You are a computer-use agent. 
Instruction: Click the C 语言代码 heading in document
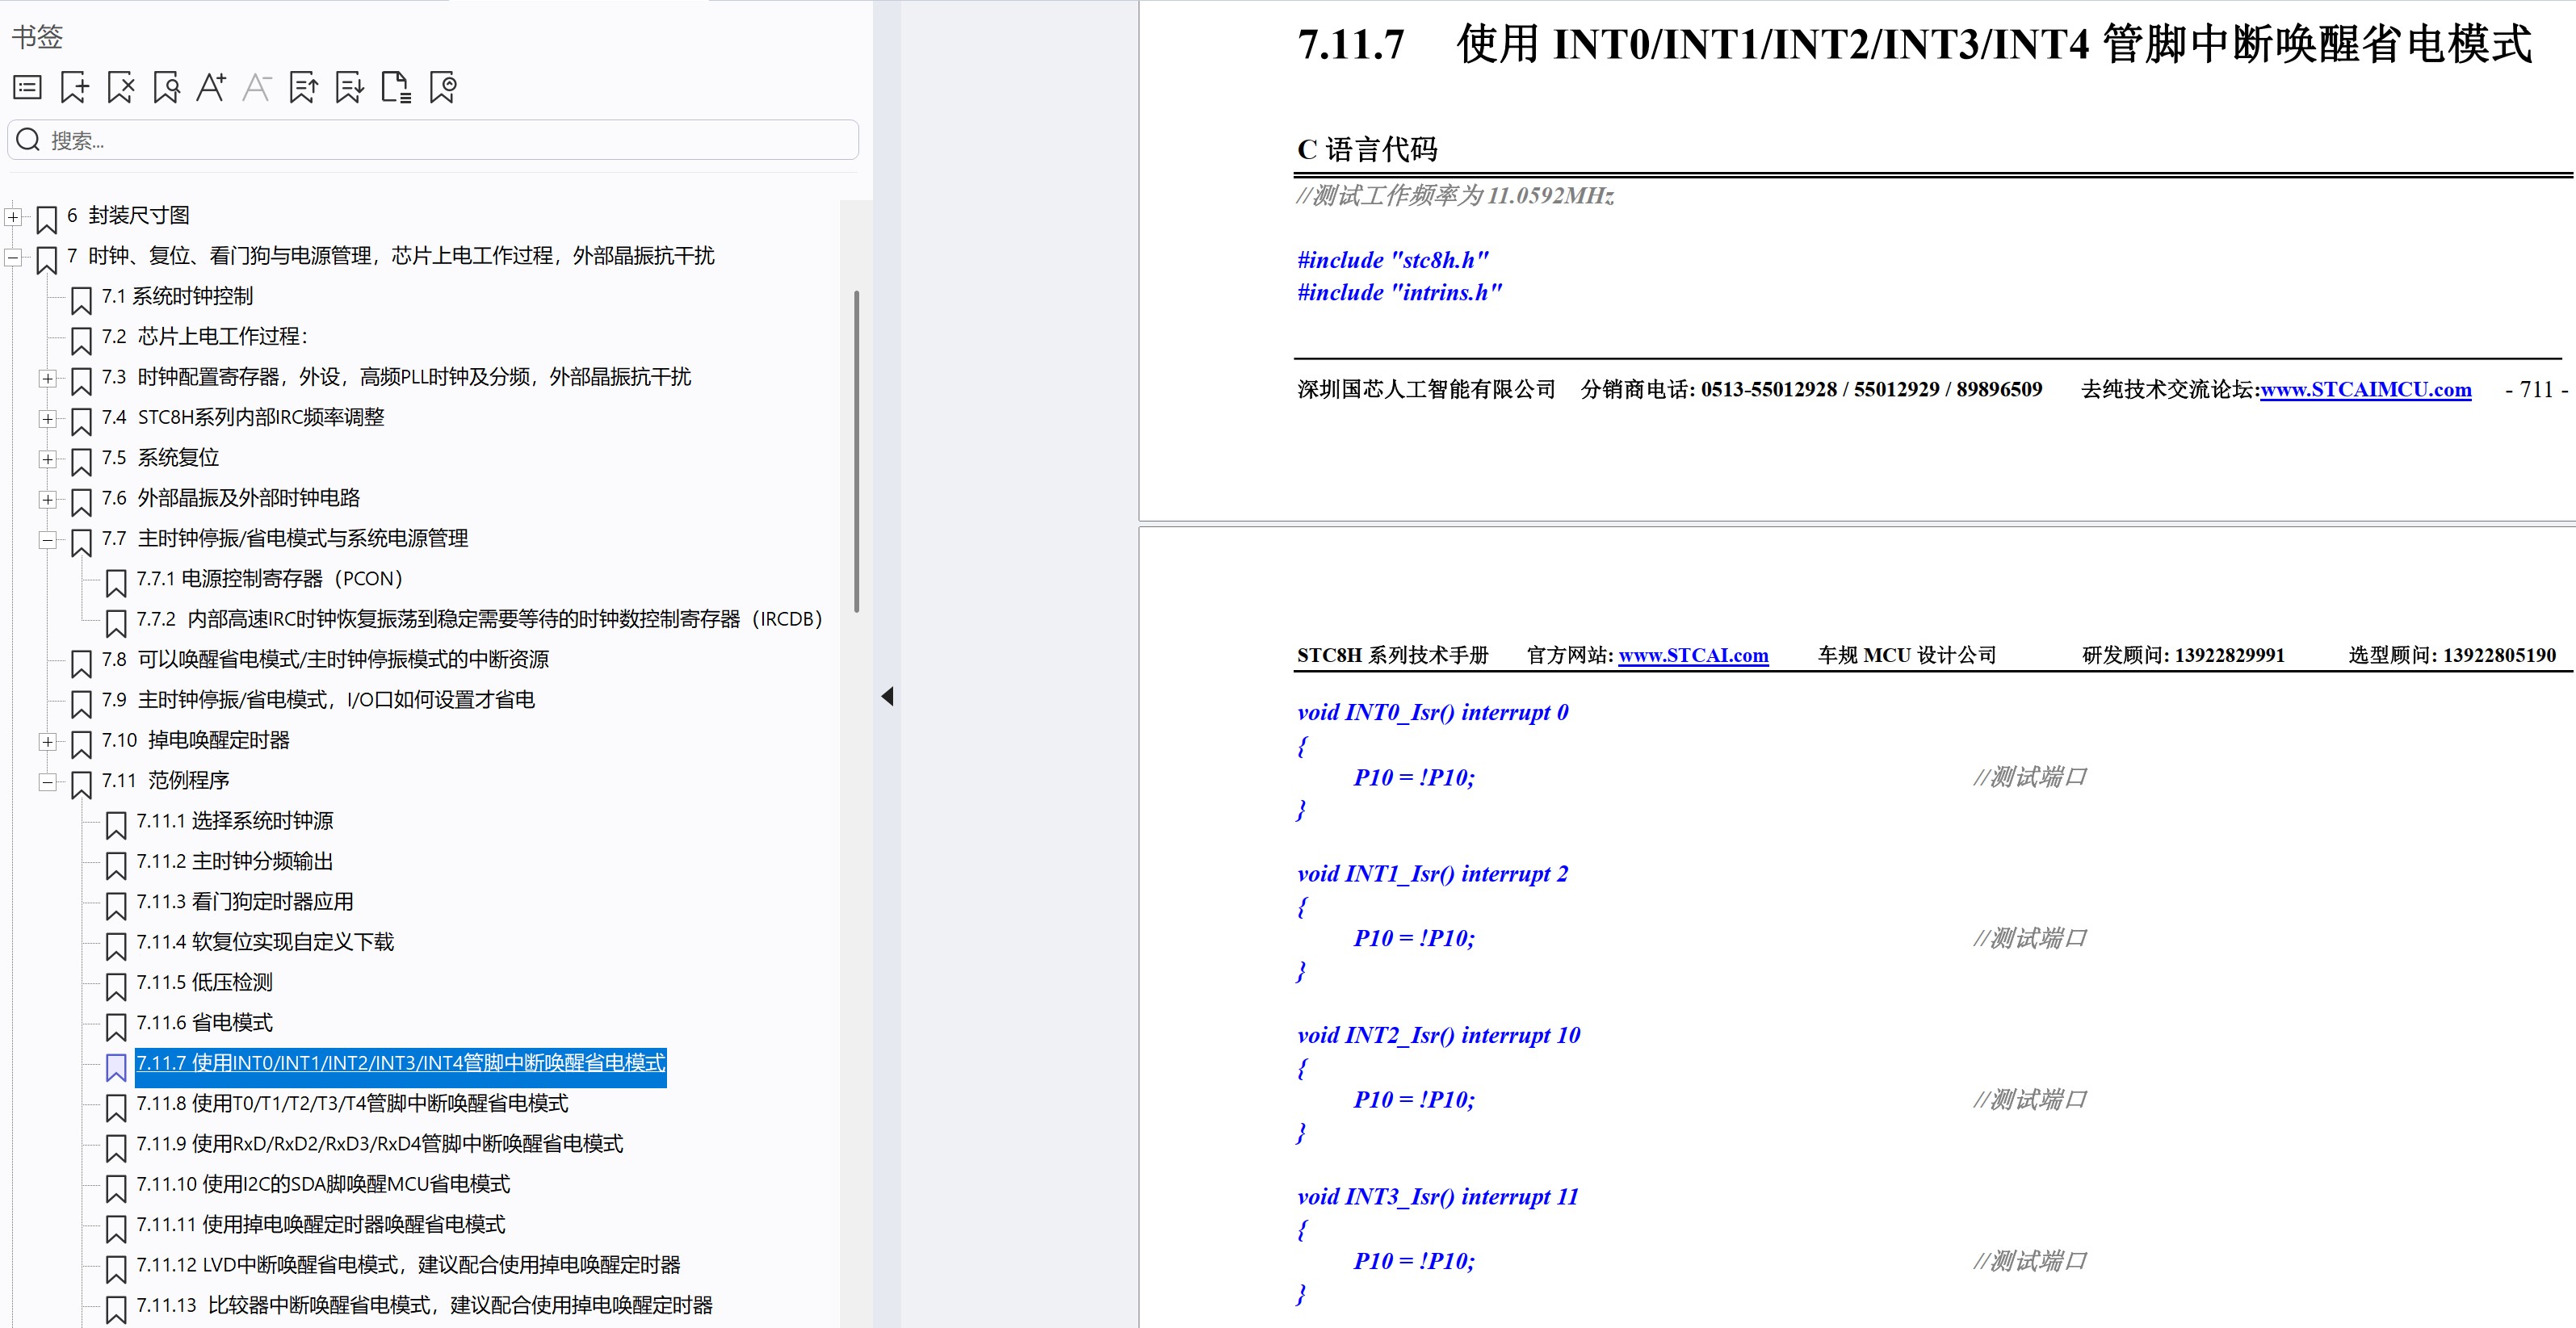coord(1367,150)
